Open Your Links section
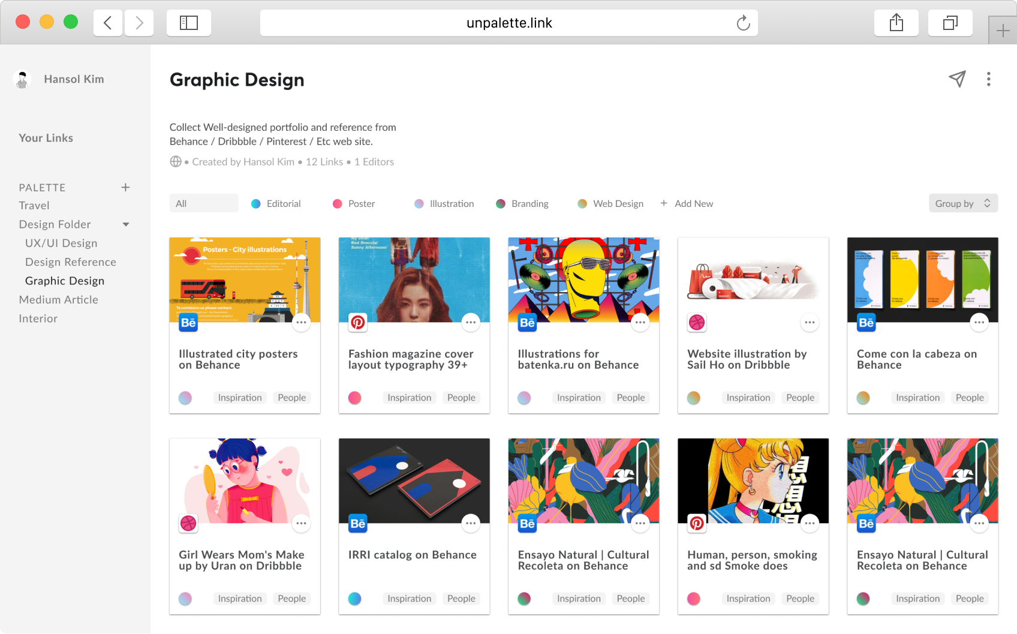Screen dimensions: 1017x634 tap(46, 138)
